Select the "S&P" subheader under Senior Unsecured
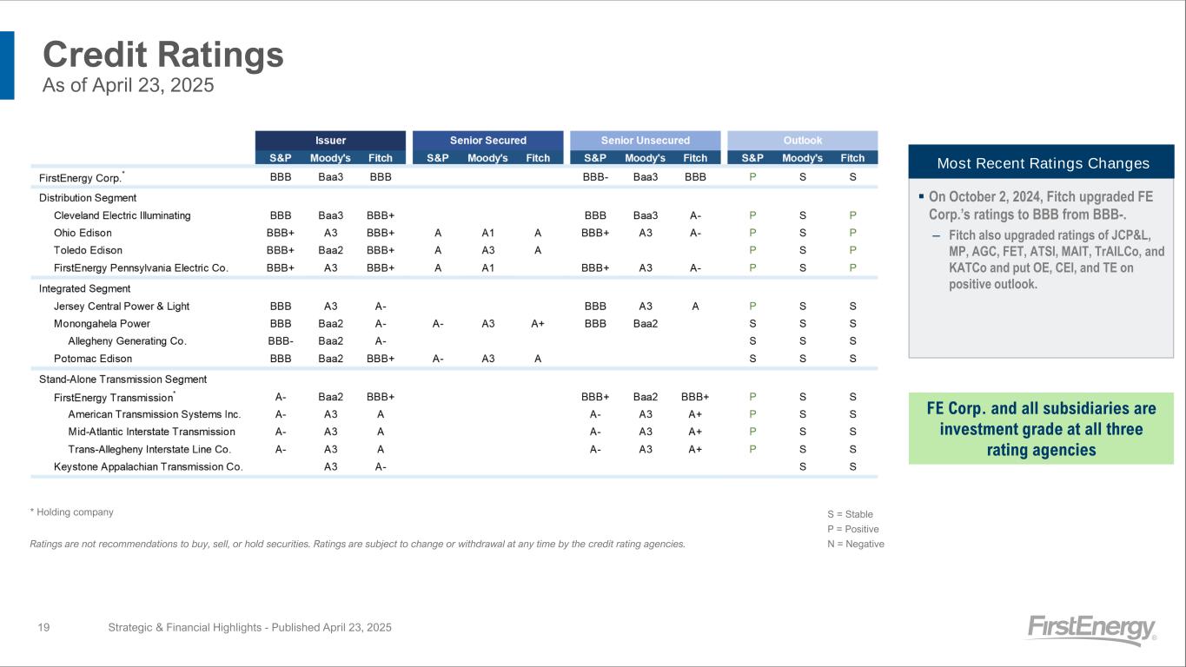1186x667 pixels. coord(595,158)
